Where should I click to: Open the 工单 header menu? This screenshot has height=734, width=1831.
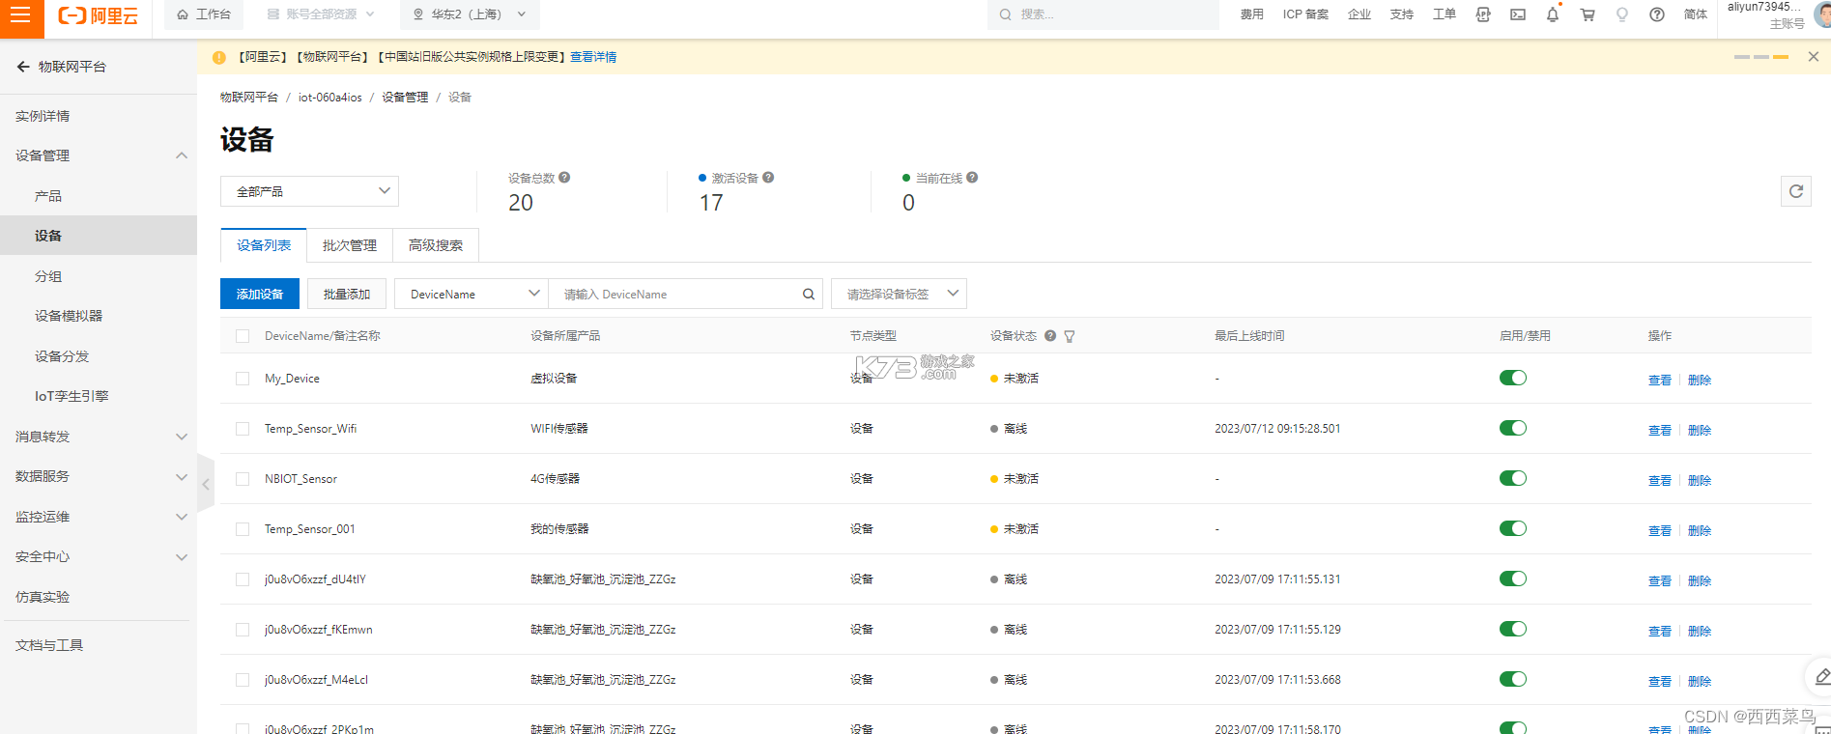click(1445, 14)
